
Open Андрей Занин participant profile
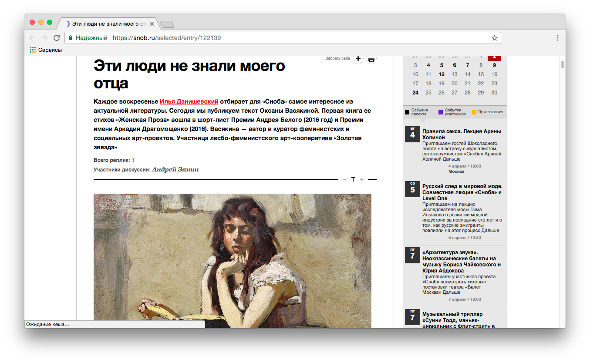tap(175, 169)
